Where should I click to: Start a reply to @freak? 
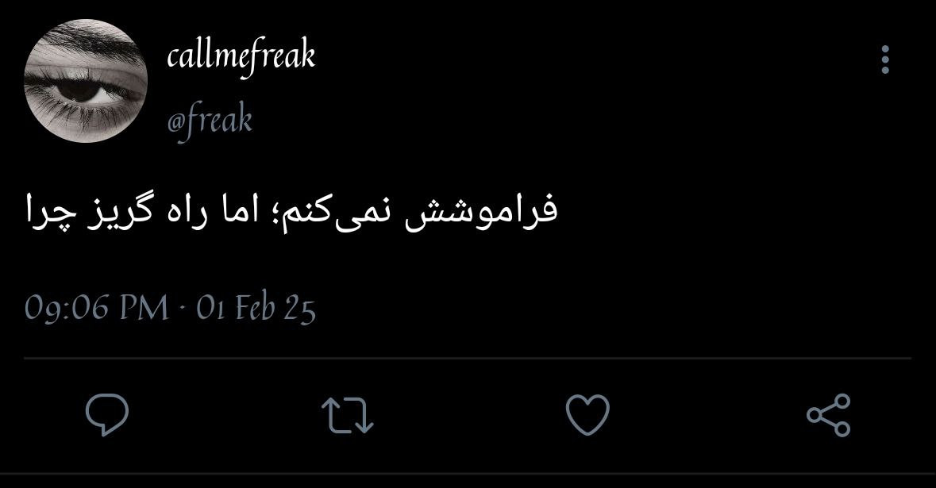(107, 415)
